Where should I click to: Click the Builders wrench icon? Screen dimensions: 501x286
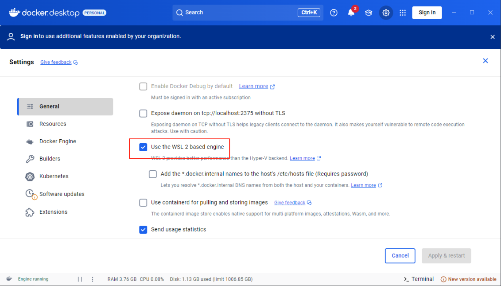point(30,159)
